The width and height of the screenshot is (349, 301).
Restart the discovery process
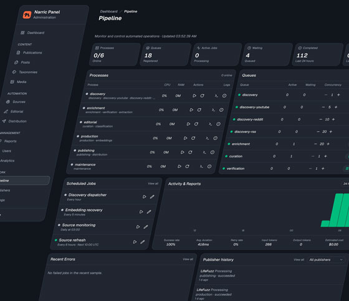(x=202, y=96)
